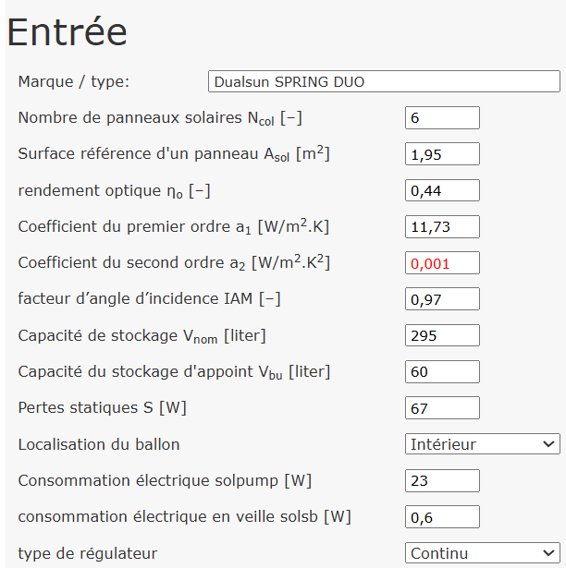Select the Nombre de panneaux solaires field
566x568 pixels.
[442, 117]
